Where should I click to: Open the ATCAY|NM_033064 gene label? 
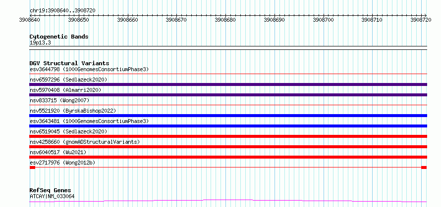point(52,196)
